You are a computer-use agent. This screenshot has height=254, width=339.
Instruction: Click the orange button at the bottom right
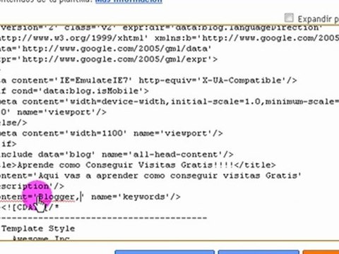321,252
